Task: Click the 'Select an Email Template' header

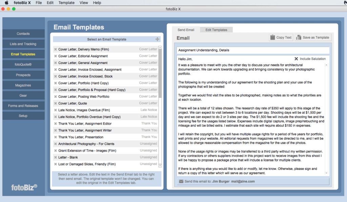Action: (x=107, y=39)
